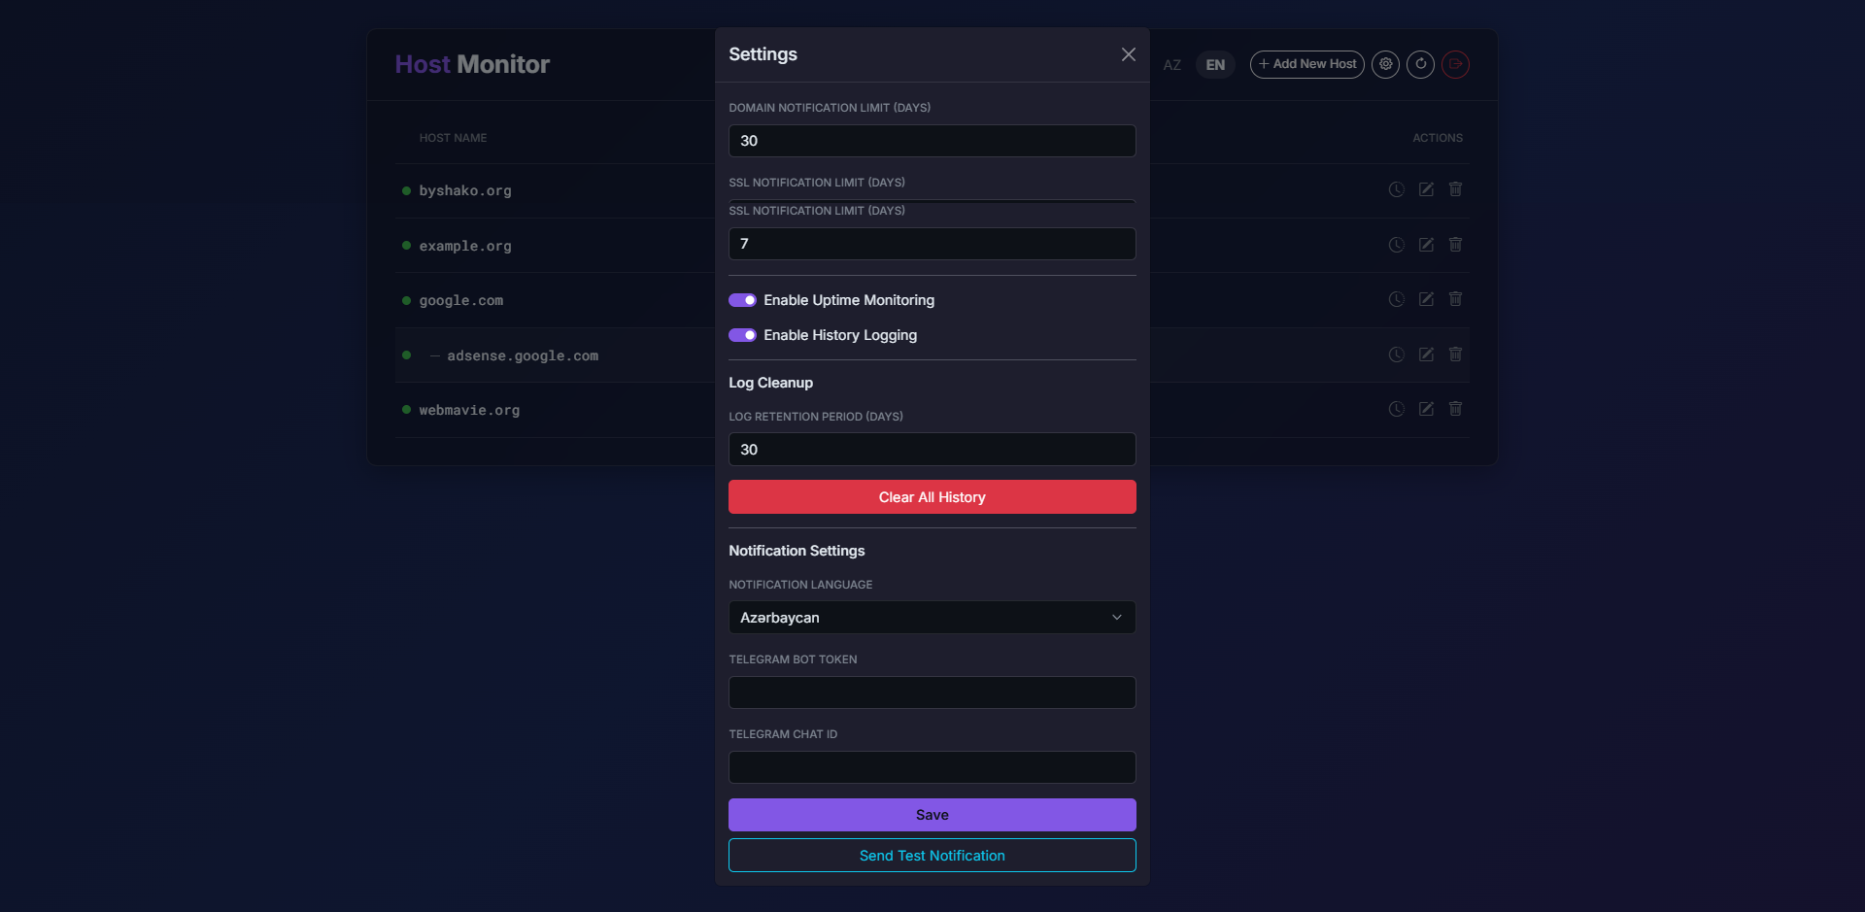The height and width of the screenshot is (912, 1865).
Task: Click the refresh icon in the header
Action: coord(1420,64)
